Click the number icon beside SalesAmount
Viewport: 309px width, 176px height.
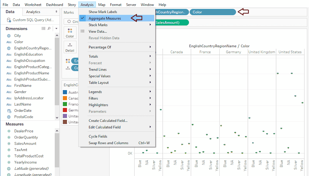pos(9,143)
